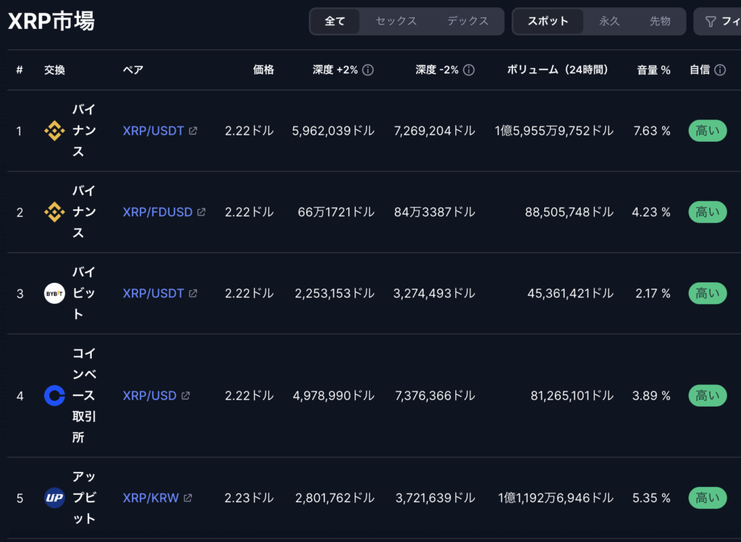The height and width of the screenshot is (542, 741).
Task: Open external link icon beside XRP/FDUSD
Action: (x=201, y=212)
